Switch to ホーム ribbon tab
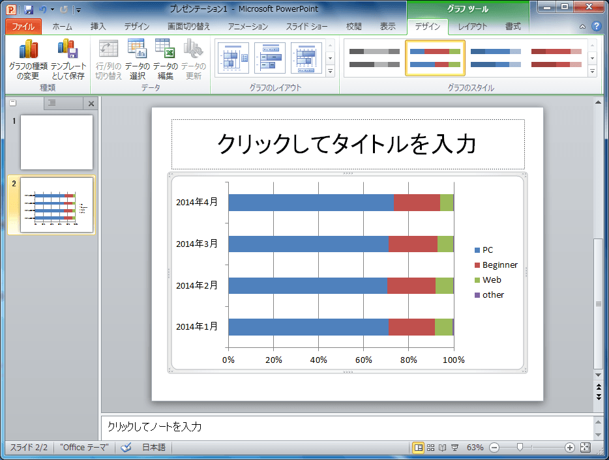This screenshot has width=609, height=460. (62, 27)
